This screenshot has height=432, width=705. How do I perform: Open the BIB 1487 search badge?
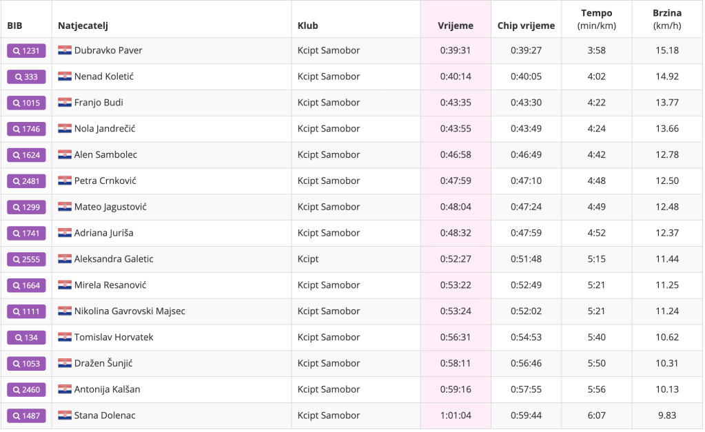click(26, 416)
